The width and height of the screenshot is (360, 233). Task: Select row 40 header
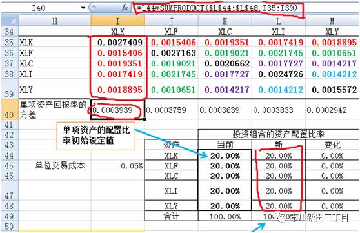pyautogui.click(x=10, y=109)
